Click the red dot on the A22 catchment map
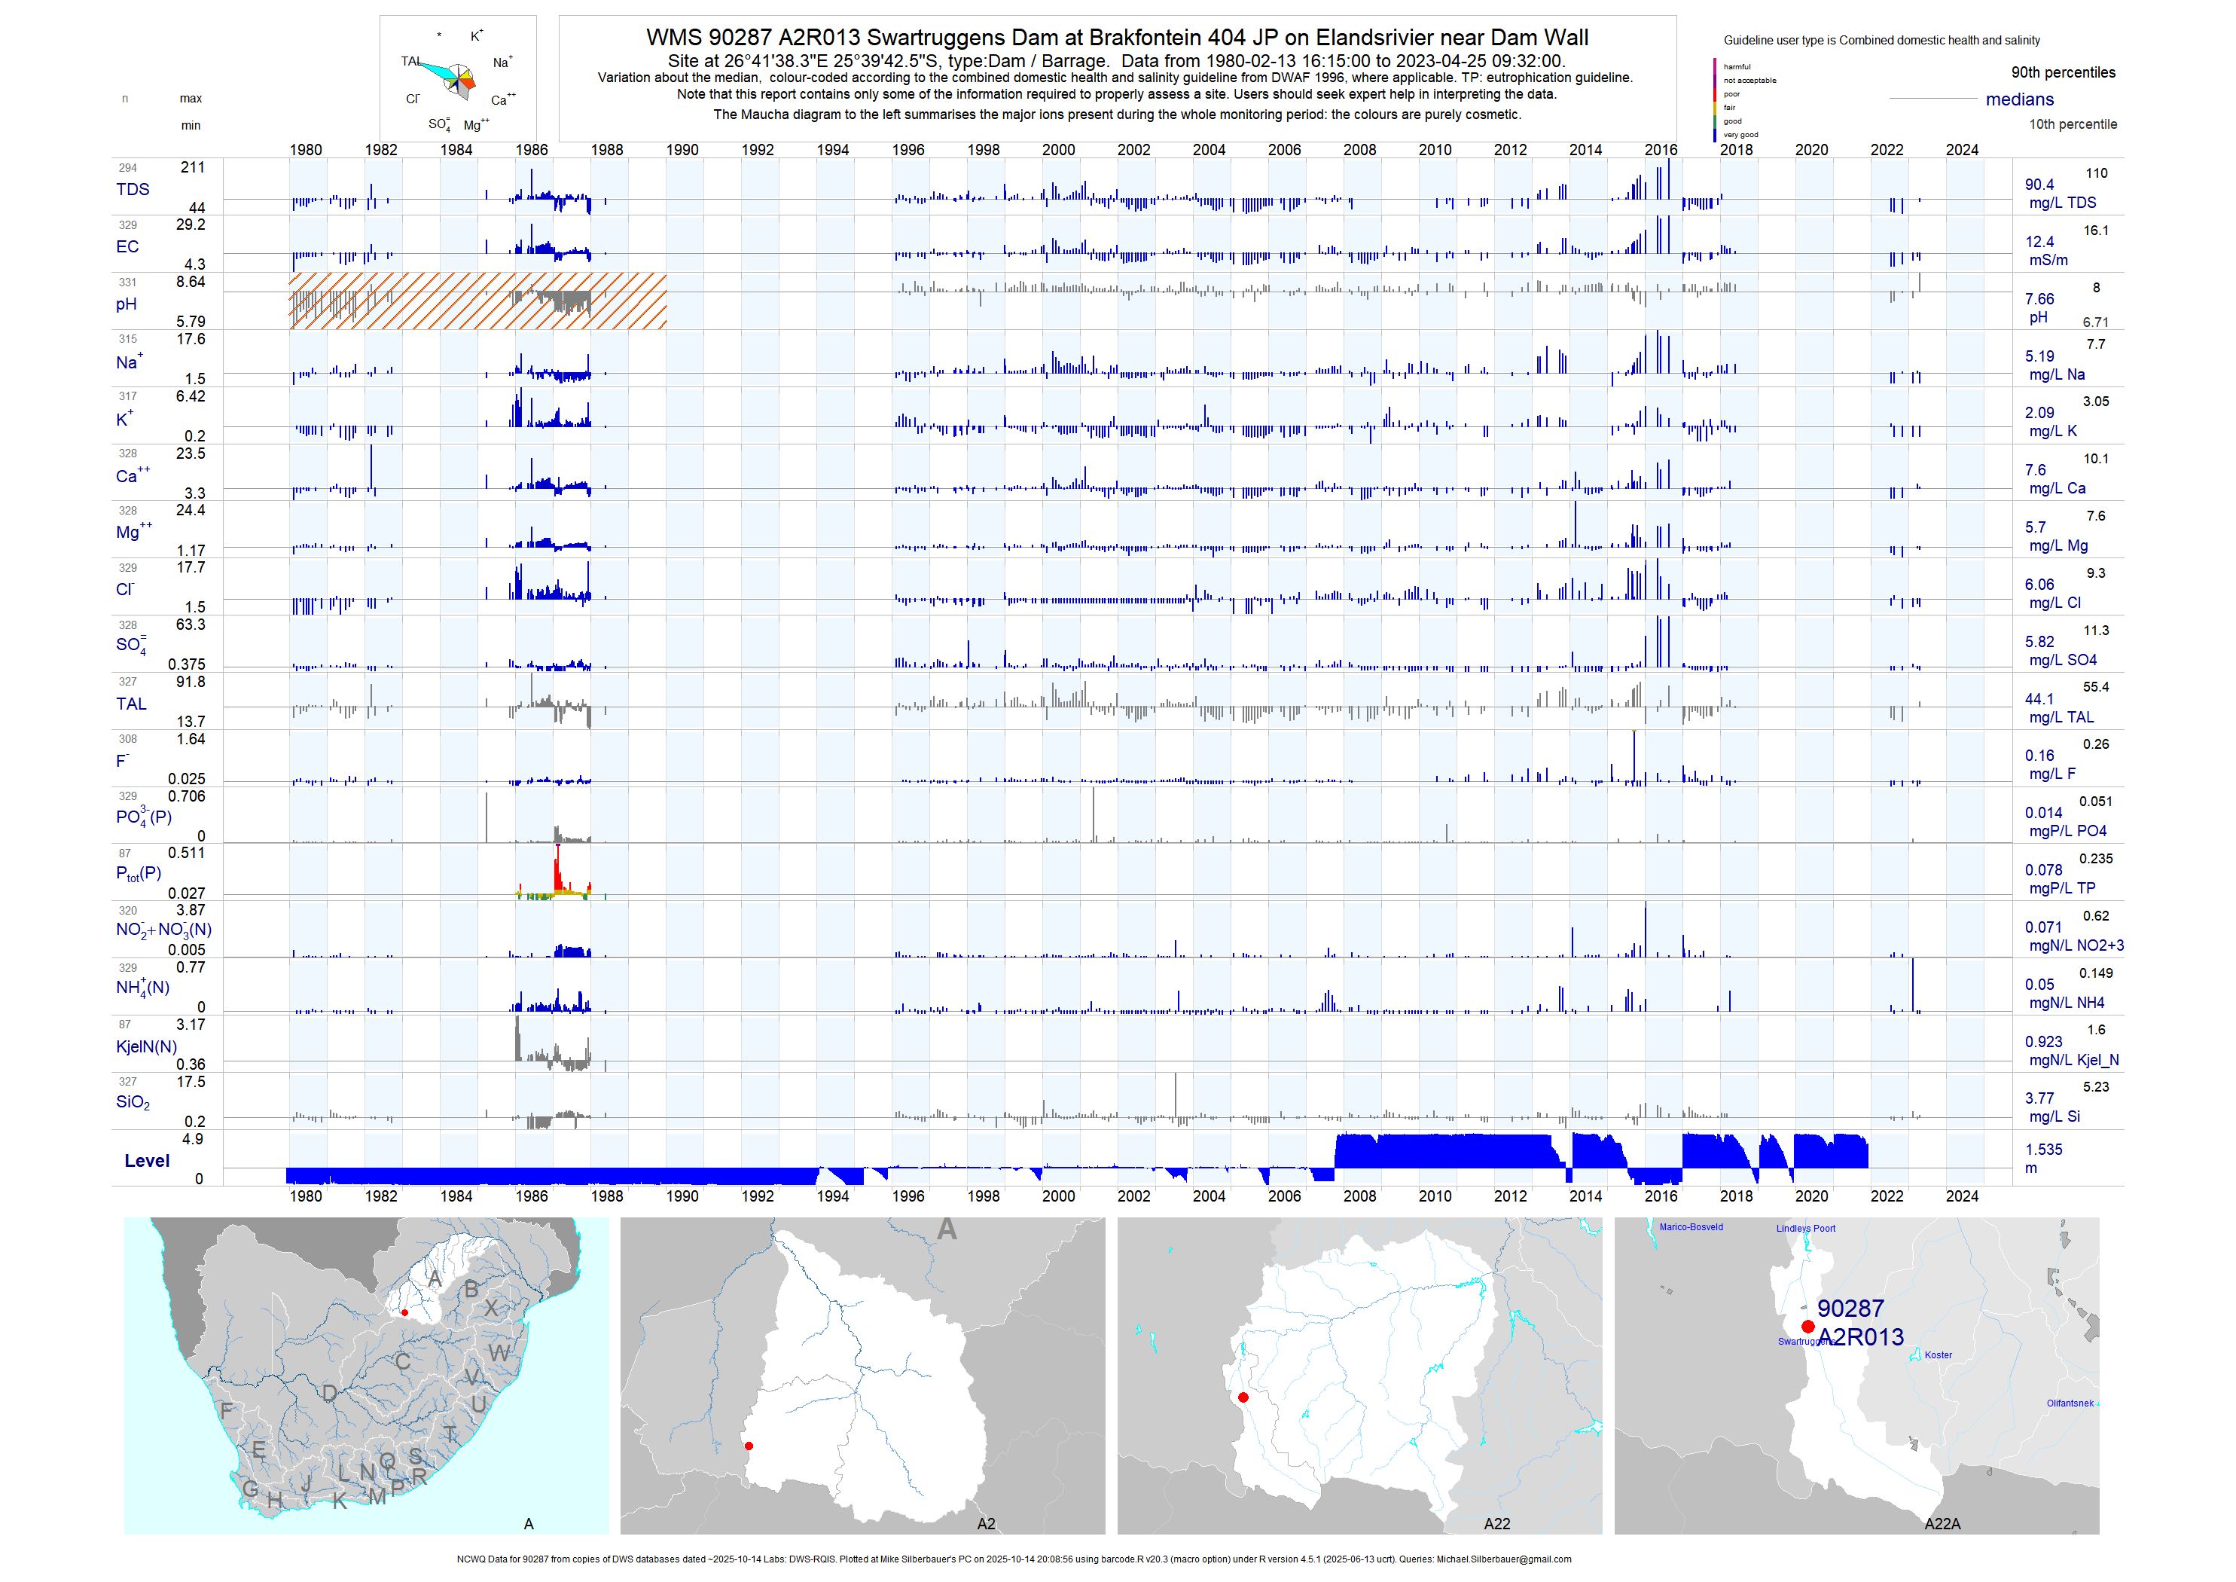2236x1582 pixels. [1243, 1397]
